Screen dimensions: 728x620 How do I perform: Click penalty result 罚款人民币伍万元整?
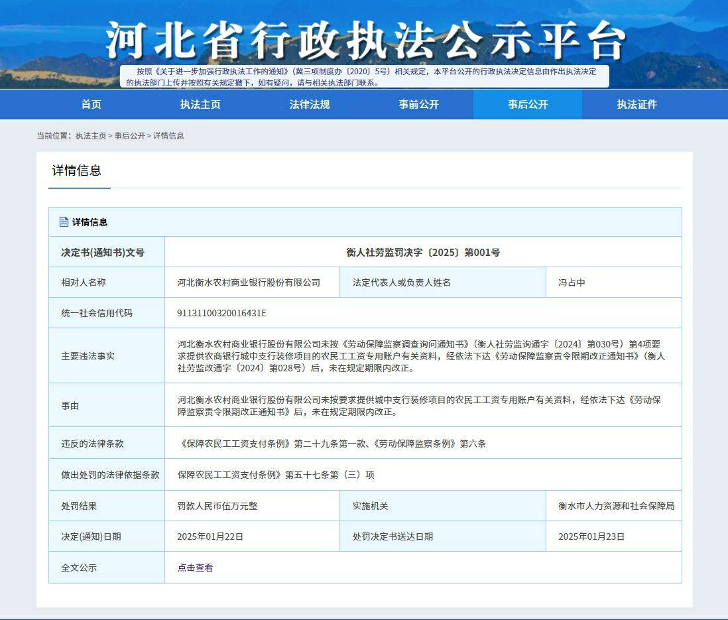[x=217, y=506]
